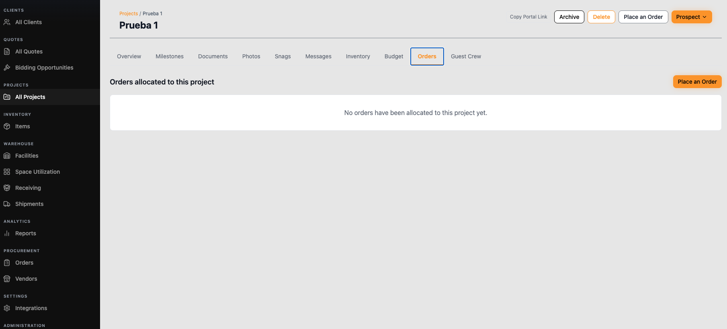Select the Budget tab
The width and height of the screenshot is (727, 329).
(394, 56)
